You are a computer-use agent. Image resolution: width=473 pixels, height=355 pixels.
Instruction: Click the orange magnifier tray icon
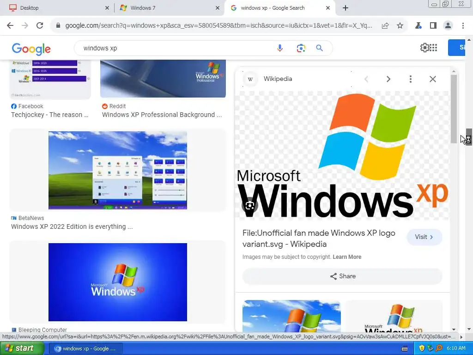[439, 349]
